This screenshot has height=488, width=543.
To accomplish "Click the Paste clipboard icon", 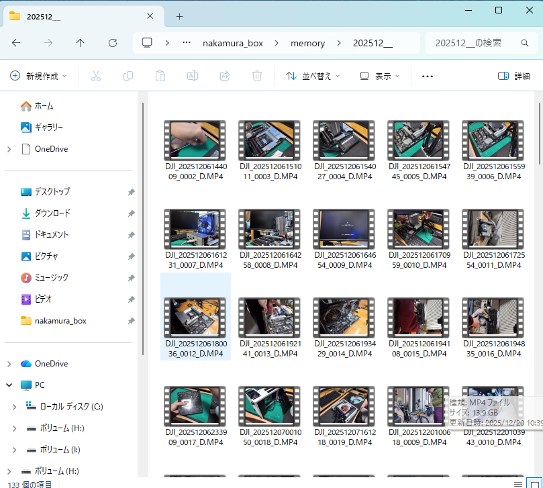I will pyautogui.click(x=160, y=77).
